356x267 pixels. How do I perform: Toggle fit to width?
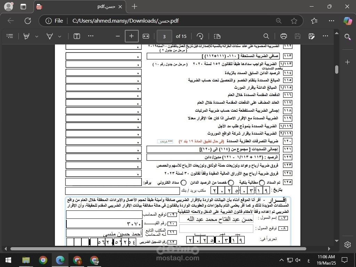(146, 36)
